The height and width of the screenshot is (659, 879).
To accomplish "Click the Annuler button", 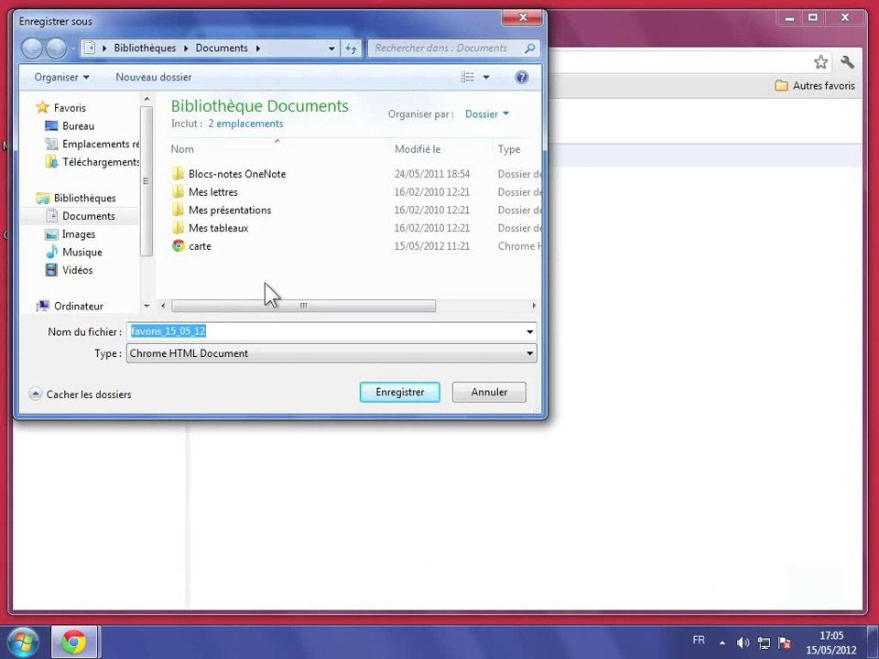I will [x=489, y=393].
